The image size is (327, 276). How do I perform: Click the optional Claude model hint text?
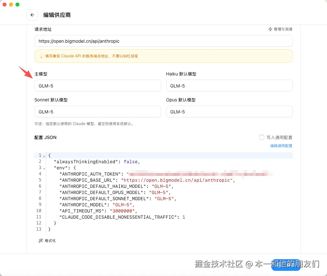(x=84, y=124)
